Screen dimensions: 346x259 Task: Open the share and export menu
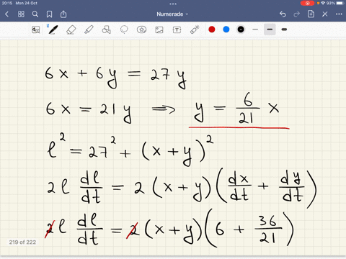pyautogui.click(x=63, y=14)
